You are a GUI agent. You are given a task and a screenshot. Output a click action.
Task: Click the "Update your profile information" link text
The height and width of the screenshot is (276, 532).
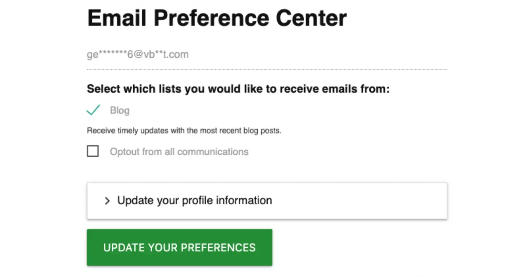point(195,201)
